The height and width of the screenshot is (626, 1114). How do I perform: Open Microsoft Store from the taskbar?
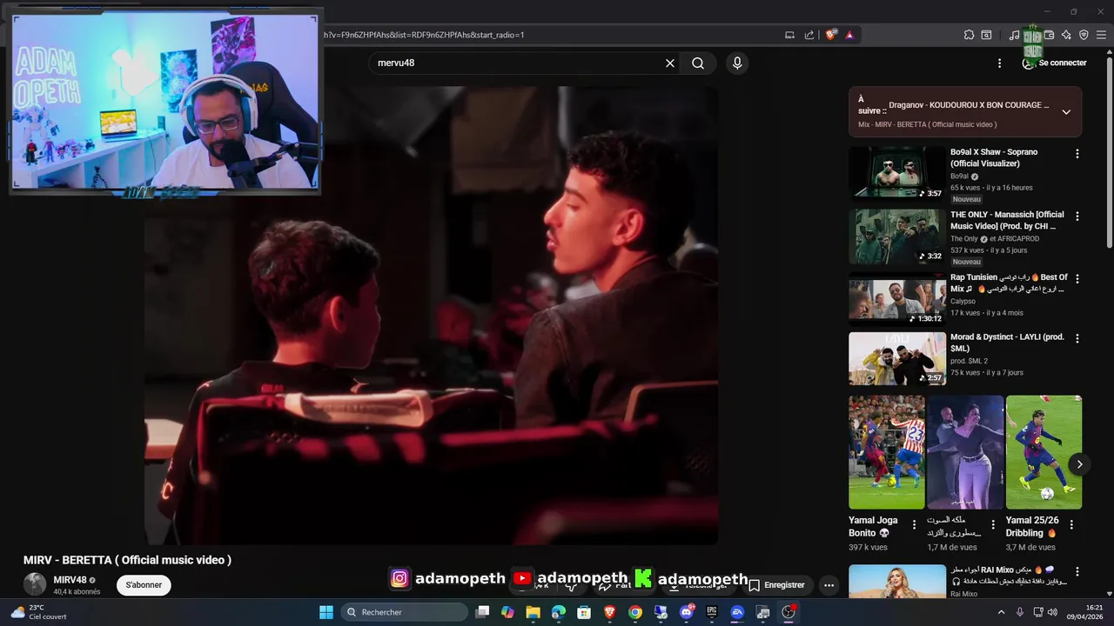point(584,612)
